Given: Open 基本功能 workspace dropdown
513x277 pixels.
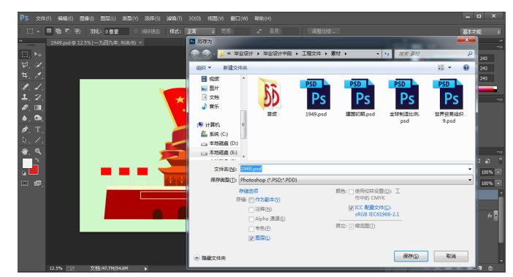Looking at the screenshot, I should tap(481, 31).
